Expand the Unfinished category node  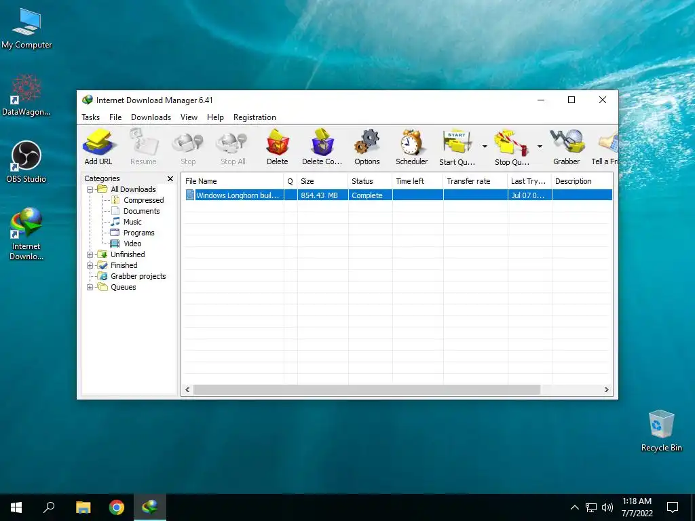[90, 255]
